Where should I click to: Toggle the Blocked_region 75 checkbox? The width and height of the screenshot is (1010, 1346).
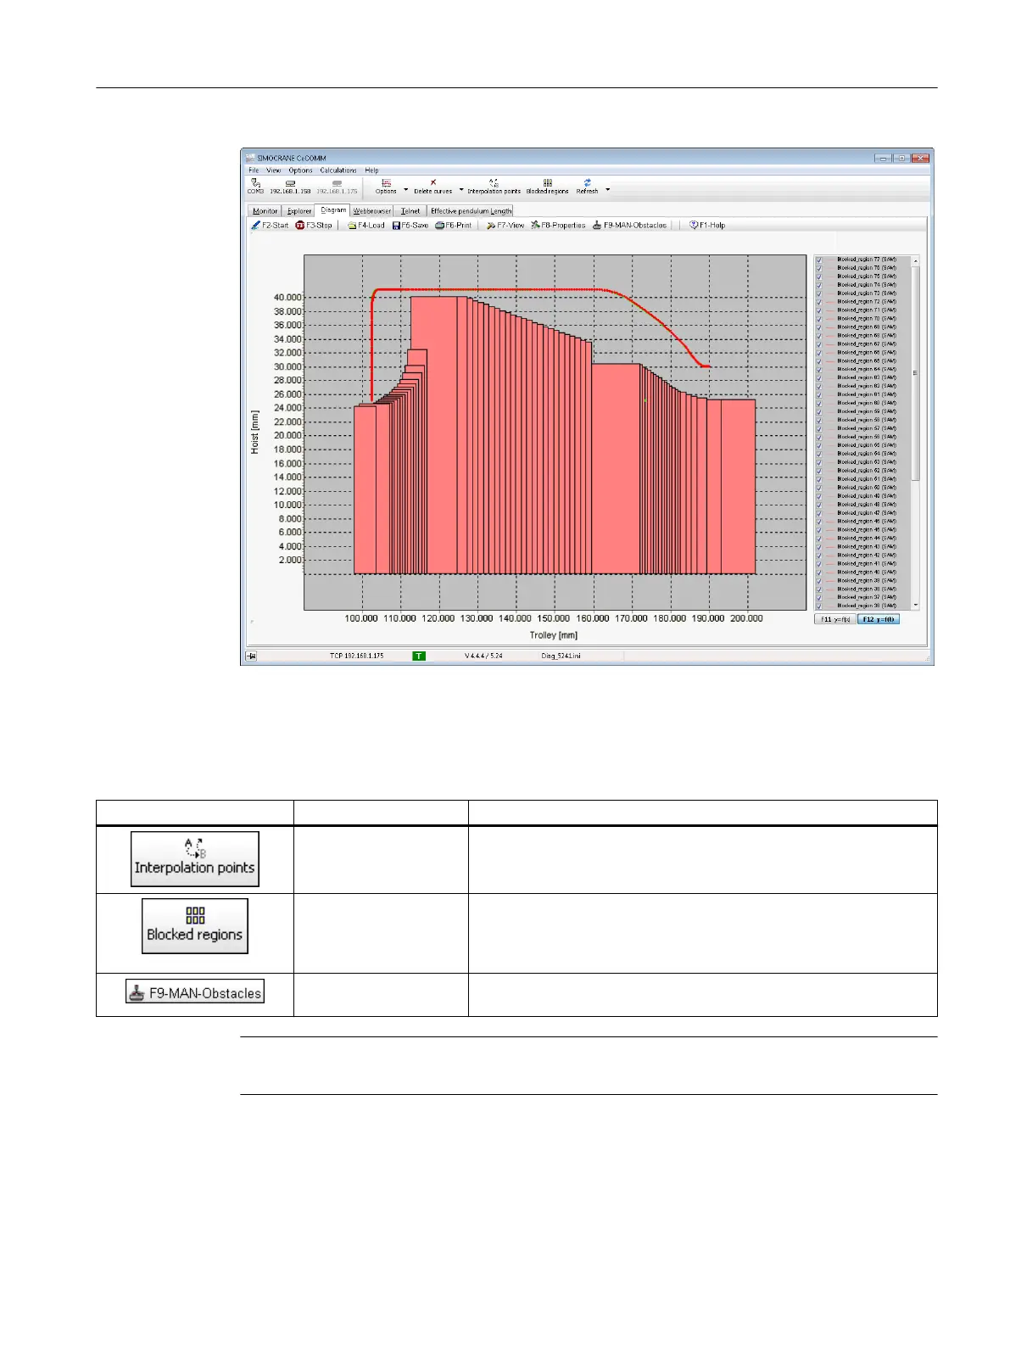click(x=819, y=276)
